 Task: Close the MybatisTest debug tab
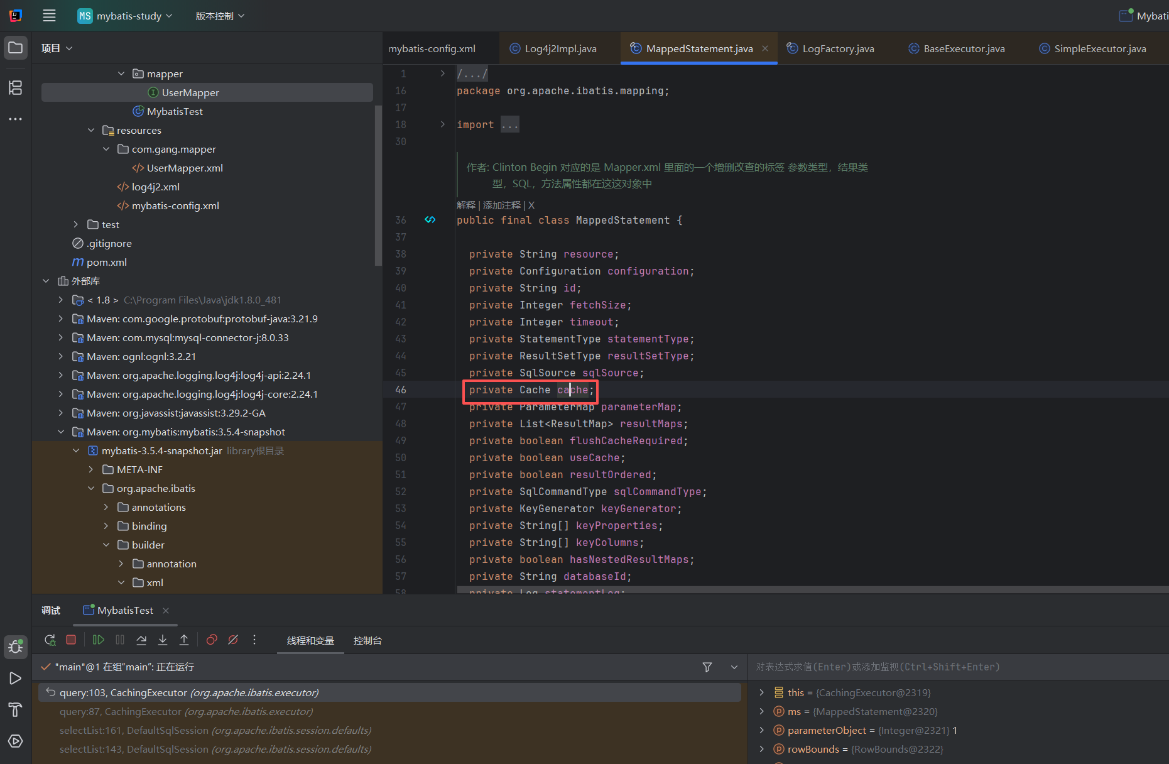tap(166, 611)
